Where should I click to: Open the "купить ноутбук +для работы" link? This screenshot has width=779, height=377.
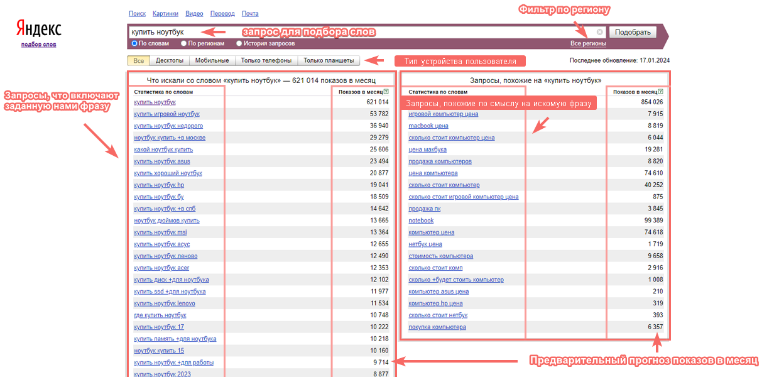pos(173,363)
